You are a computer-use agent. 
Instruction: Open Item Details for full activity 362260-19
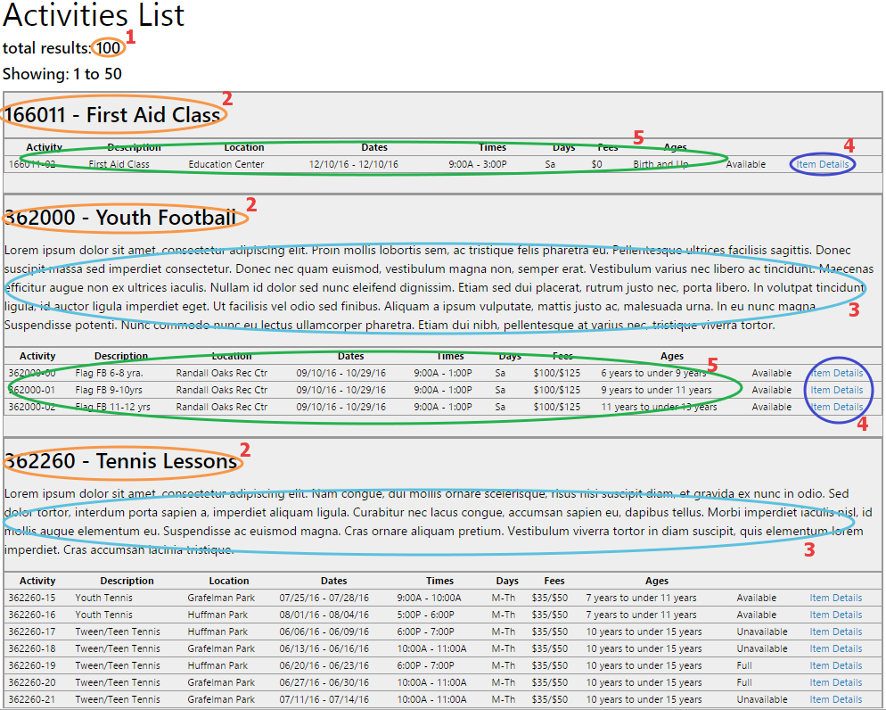tap(835, 665)
